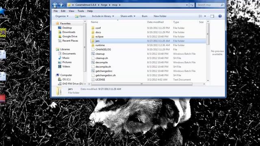Viewport: 260px width, 146px height.
Task: Select the getchangedsrc batch file icon
Action: pyautogui.click(x=93, y=71)
